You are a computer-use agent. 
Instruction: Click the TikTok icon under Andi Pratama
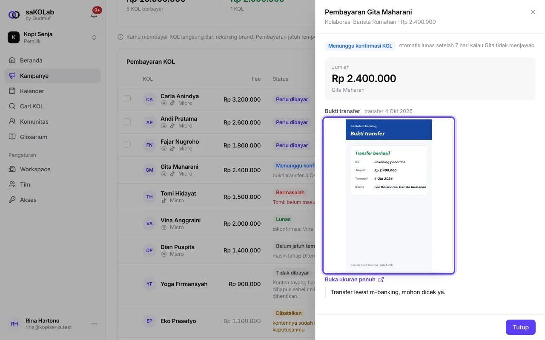172,126
